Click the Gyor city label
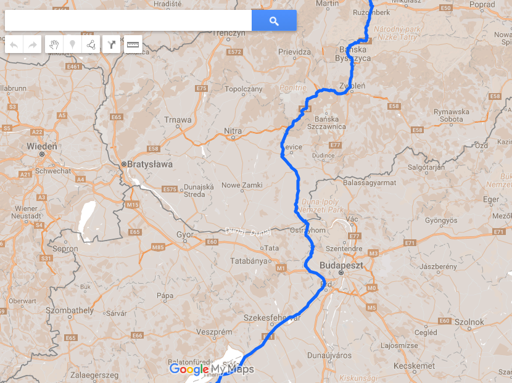 [x=185, y=234]
